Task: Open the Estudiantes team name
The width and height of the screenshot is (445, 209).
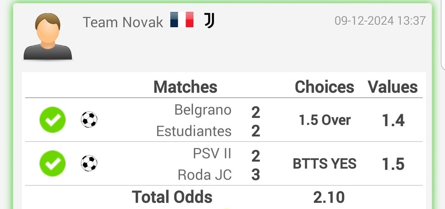Action: [x=194, y=132]
